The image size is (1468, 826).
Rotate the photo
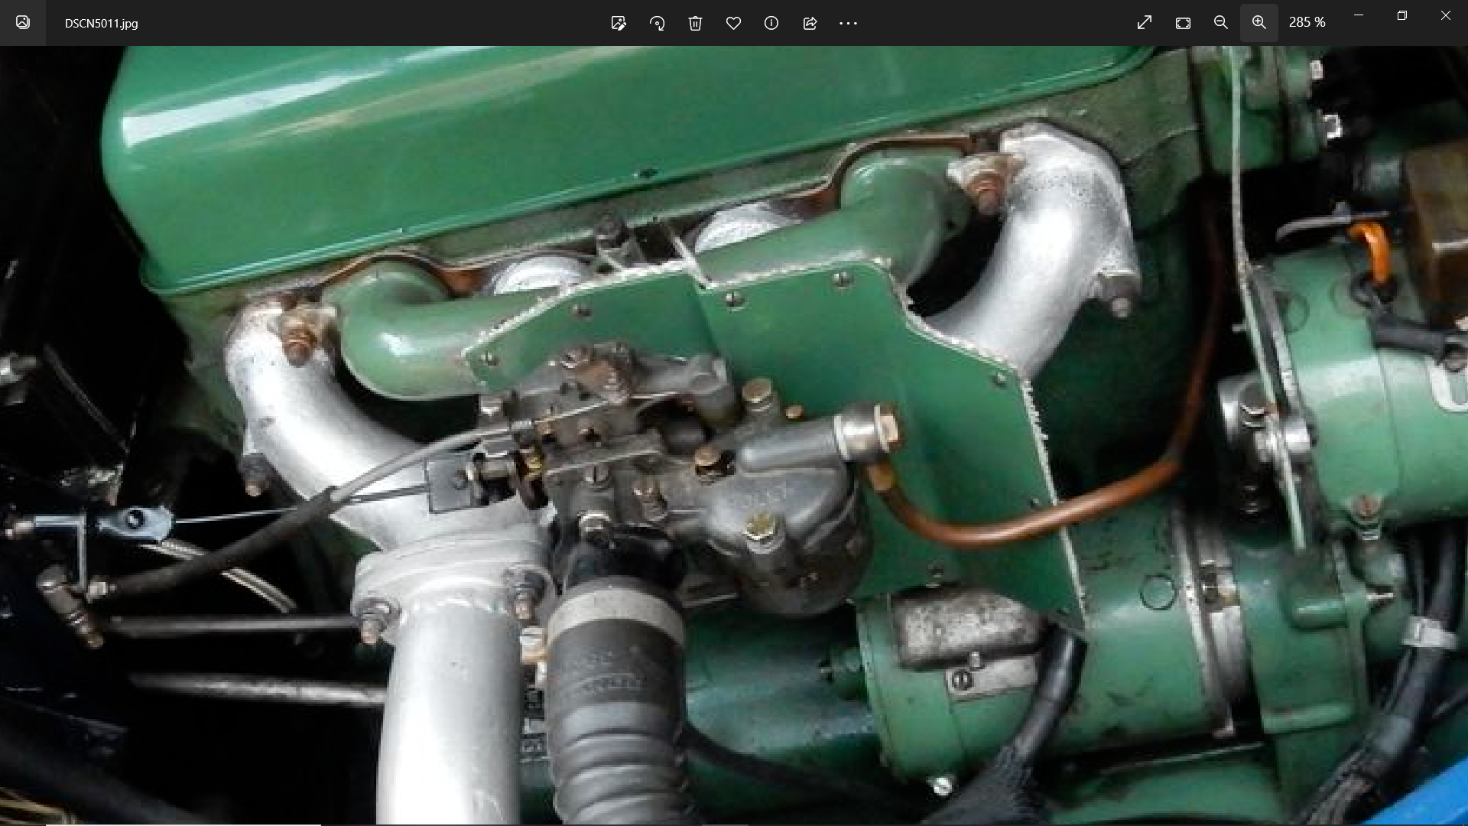[657, 23]
